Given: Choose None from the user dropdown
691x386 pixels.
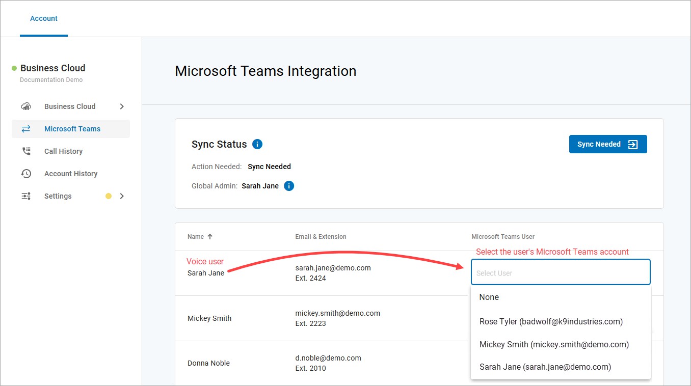Looking at the screenshot, I should (x=561, y=297).
